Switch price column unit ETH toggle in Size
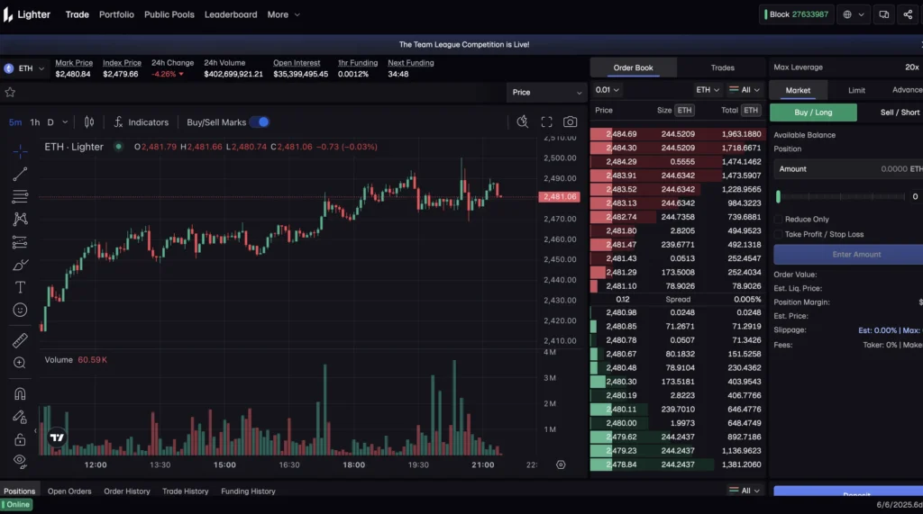This screenshot has height=514, width=923. (x=684, y=110)
